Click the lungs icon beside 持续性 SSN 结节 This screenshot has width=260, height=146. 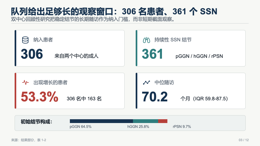click(x=147, y=40)
